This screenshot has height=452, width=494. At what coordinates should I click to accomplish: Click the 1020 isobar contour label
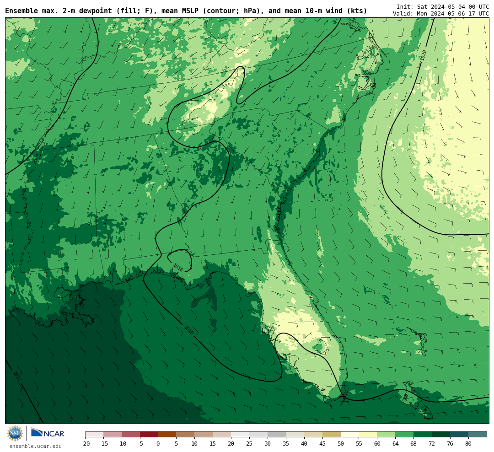424,55
